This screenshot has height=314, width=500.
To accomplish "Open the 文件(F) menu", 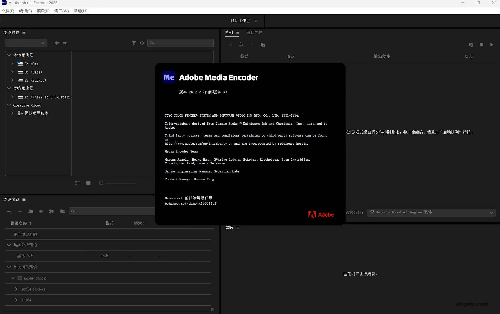I will tap(8, 11).
